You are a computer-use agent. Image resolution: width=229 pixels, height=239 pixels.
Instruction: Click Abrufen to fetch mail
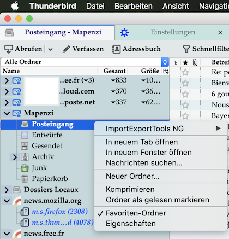23,49
